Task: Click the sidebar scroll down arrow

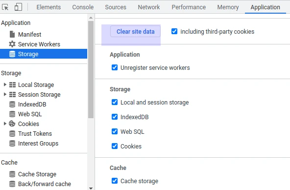Action: (x=91, y=188)
